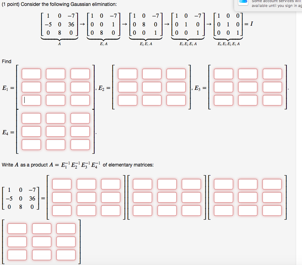Click third product matrix row 2 column 2
Image resolution: width=302 pixels, height=265 pixels.
(x=248, y=197)
